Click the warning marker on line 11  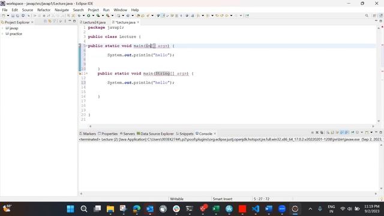click(x=80, y=73)
